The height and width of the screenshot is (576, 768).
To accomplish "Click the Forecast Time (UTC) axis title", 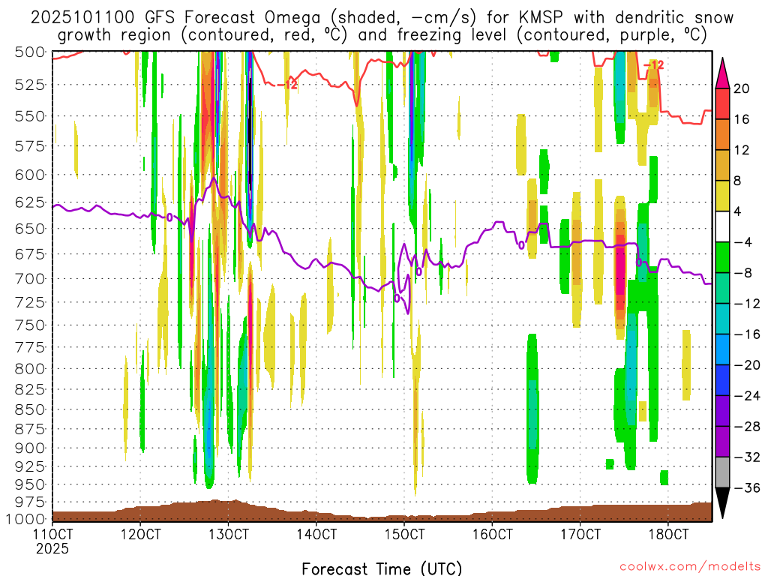I will [x=382, y=568].
